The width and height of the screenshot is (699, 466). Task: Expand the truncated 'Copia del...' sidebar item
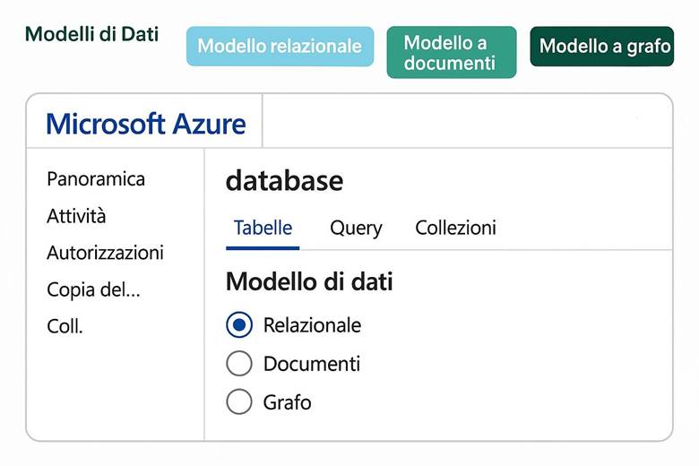pyautogui.click(x=93, y=289)
